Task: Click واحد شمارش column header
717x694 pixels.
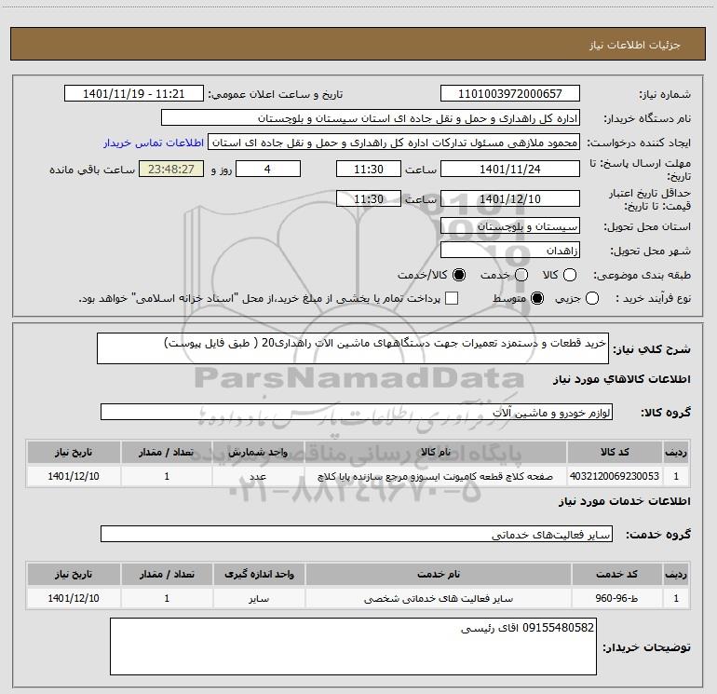Action: click(x=258, y=453)
